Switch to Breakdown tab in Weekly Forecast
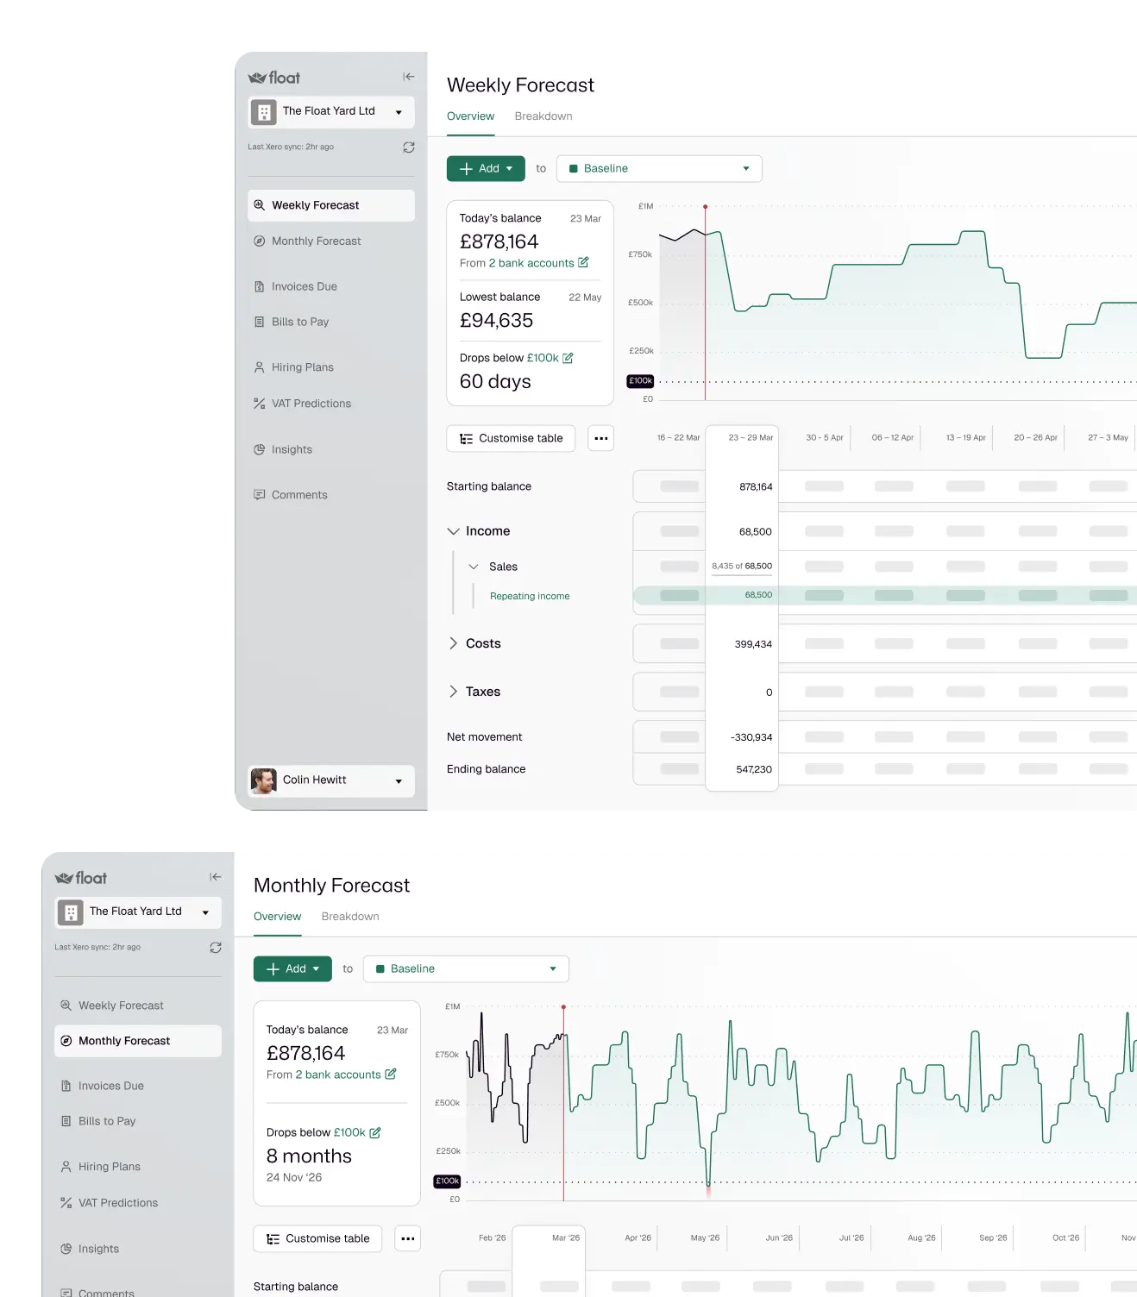 pyautogui.click(x=543, y=116)
